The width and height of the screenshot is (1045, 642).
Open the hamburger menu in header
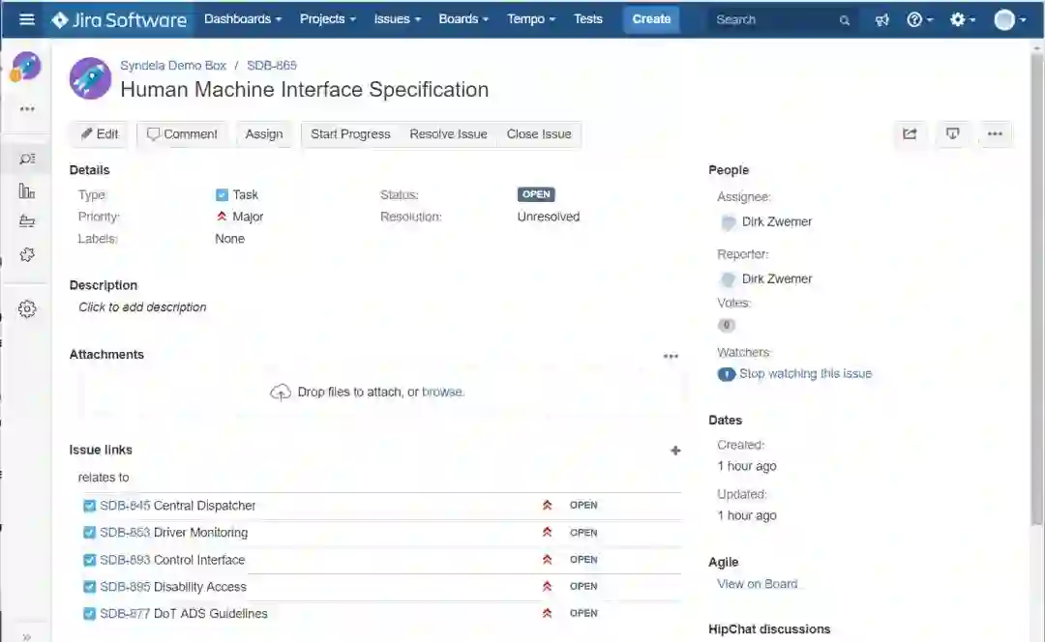27,19
